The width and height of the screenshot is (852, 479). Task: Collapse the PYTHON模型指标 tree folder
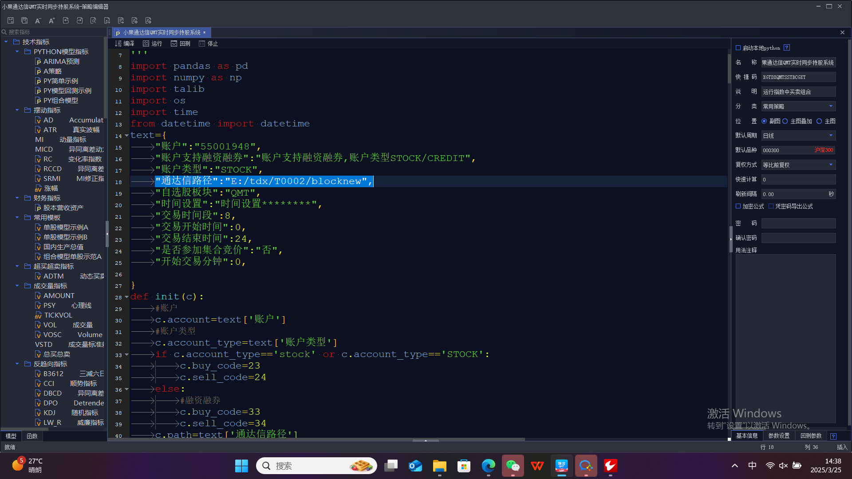click(17, 52)
